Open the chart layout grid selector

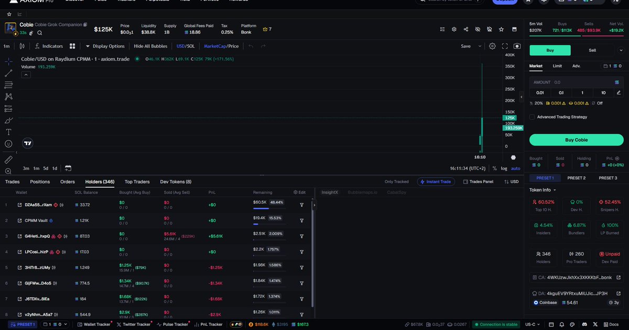pos(72,46)
